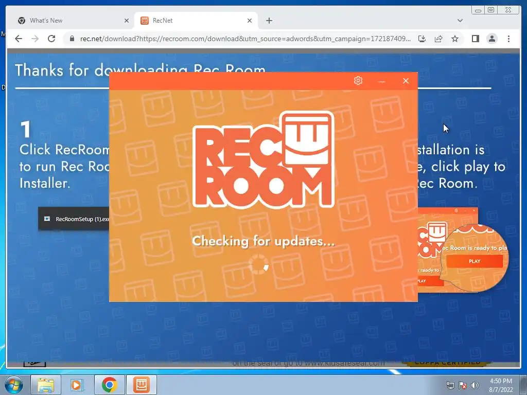This screenshot has width=527, height=395.
Task: Bookmark this page with star
Action: [455, 39]
